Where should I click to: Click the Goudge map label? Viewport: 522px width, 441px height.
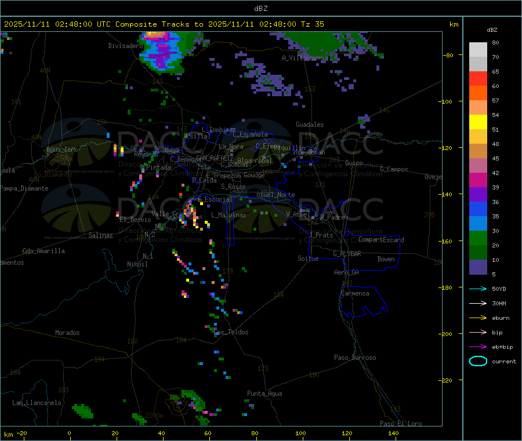tap(254, 175)
